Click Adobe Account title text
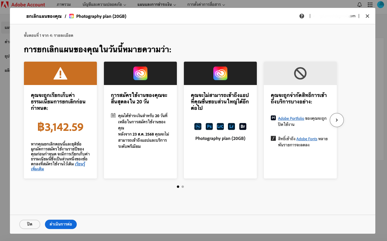This screenshot has height=241, width=387. click(x=28, y=5)
